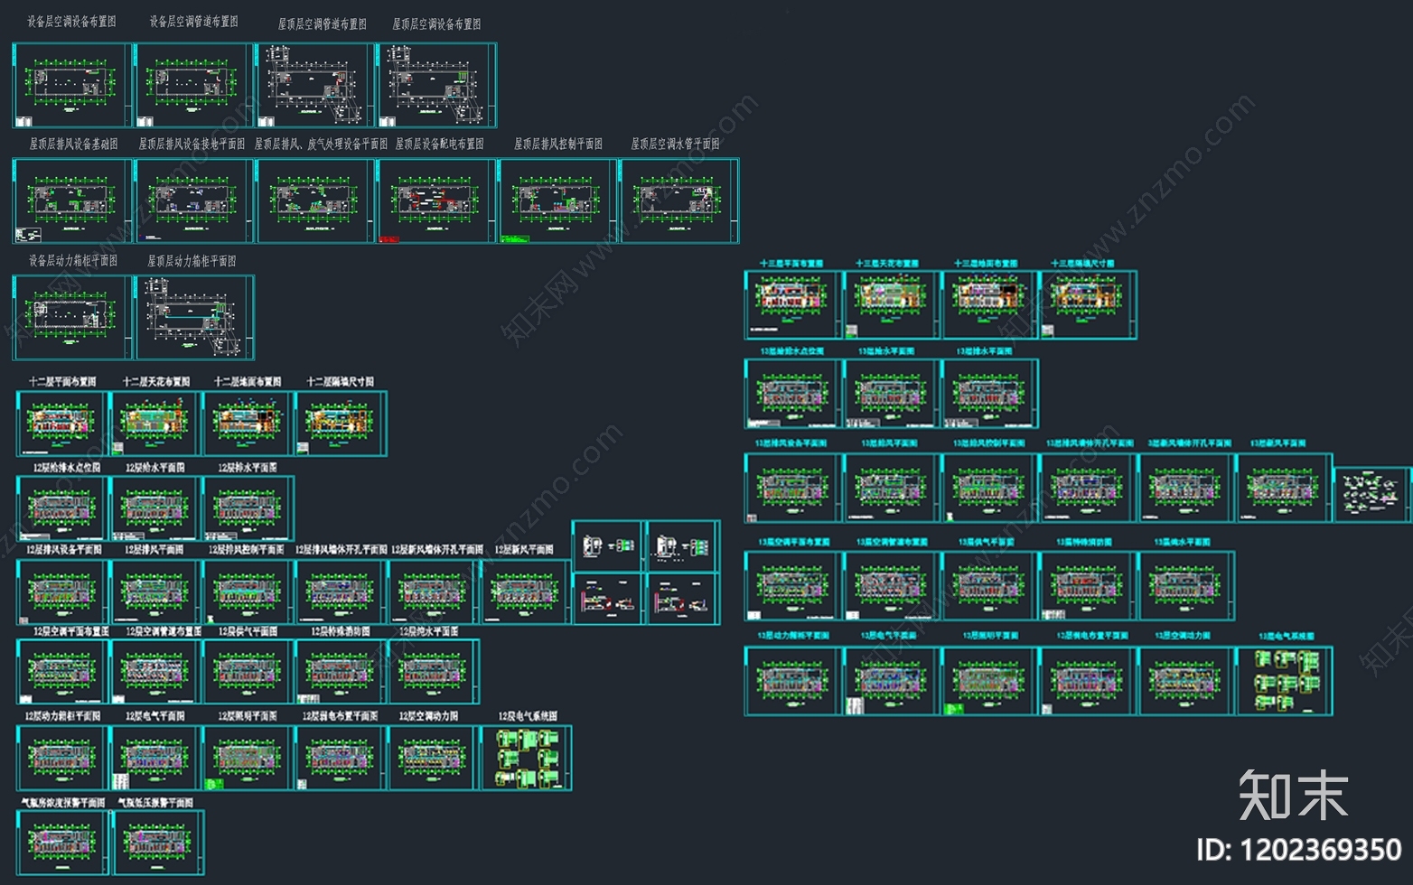Open the 气瓶低压报警平面图 drawing sheet

[157, 843]
